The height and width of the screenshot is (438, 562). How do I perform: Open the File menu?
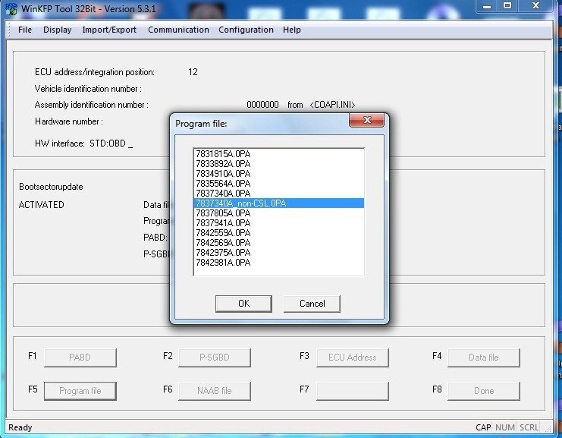click(25, 30)
